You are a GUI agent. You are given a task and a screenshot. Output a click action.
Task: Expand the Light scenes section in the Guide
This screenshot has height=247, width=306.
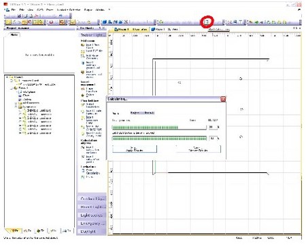[92, 215]
